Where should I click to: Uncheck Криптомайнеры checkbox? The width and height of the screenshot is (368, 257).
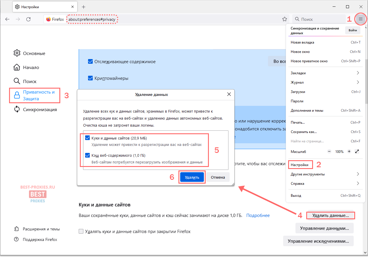point(90,78)
